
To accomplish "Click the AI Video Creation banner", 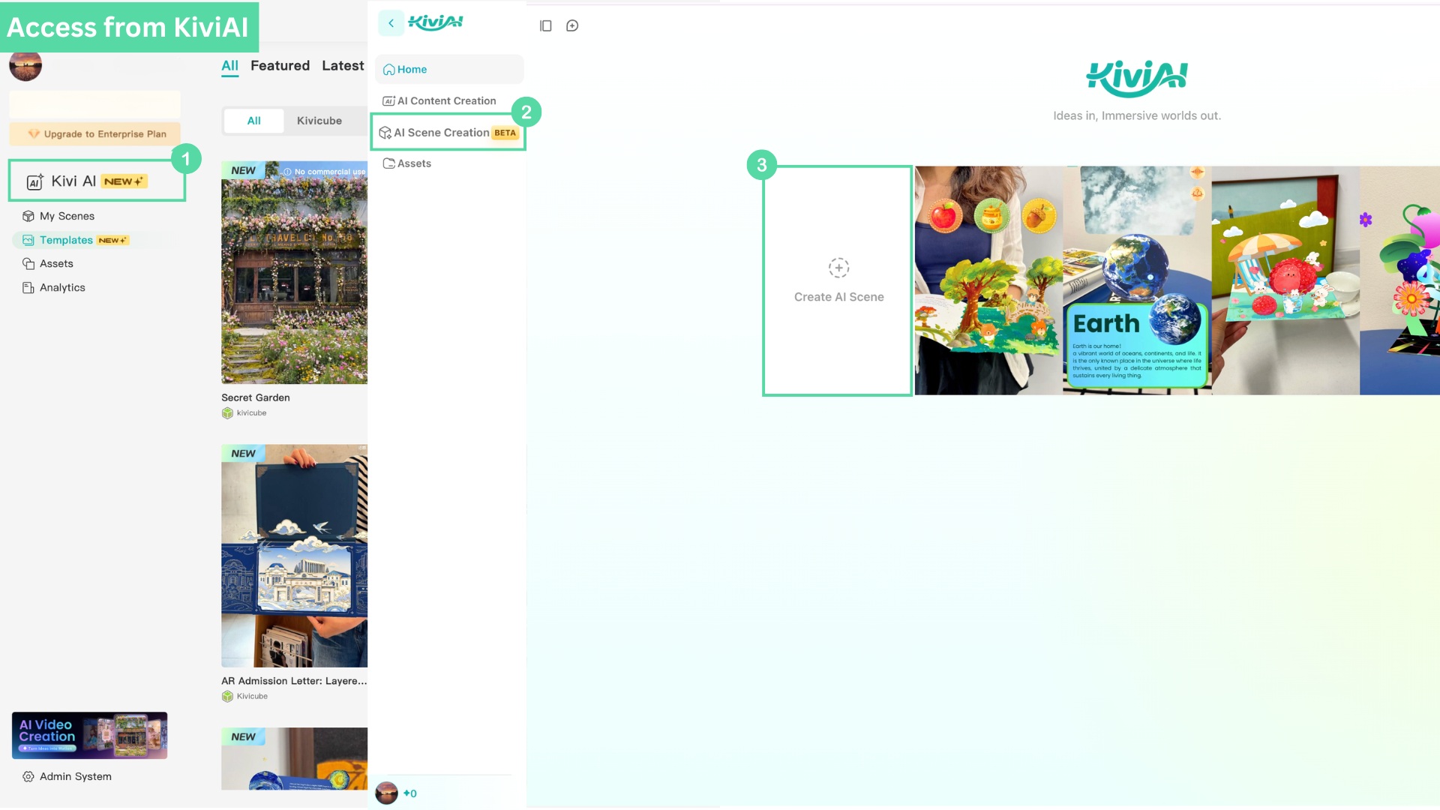I will pyautogui.click(x=90, y=735).
